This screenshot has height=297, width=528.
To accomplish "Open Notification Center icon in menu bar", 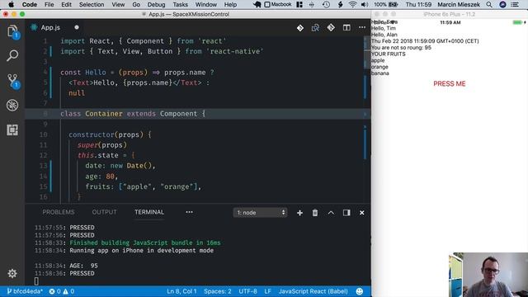I will [515, 4].
